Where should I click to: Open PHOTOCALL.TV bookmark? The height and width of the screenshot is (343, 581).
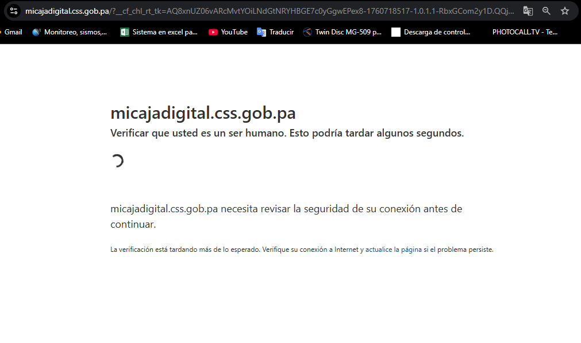525,32
